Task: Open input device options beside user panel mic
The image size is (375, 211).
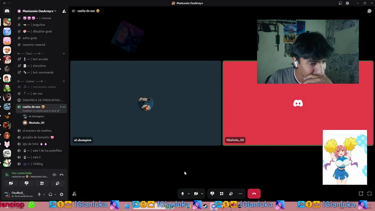Action: (44, 194)
